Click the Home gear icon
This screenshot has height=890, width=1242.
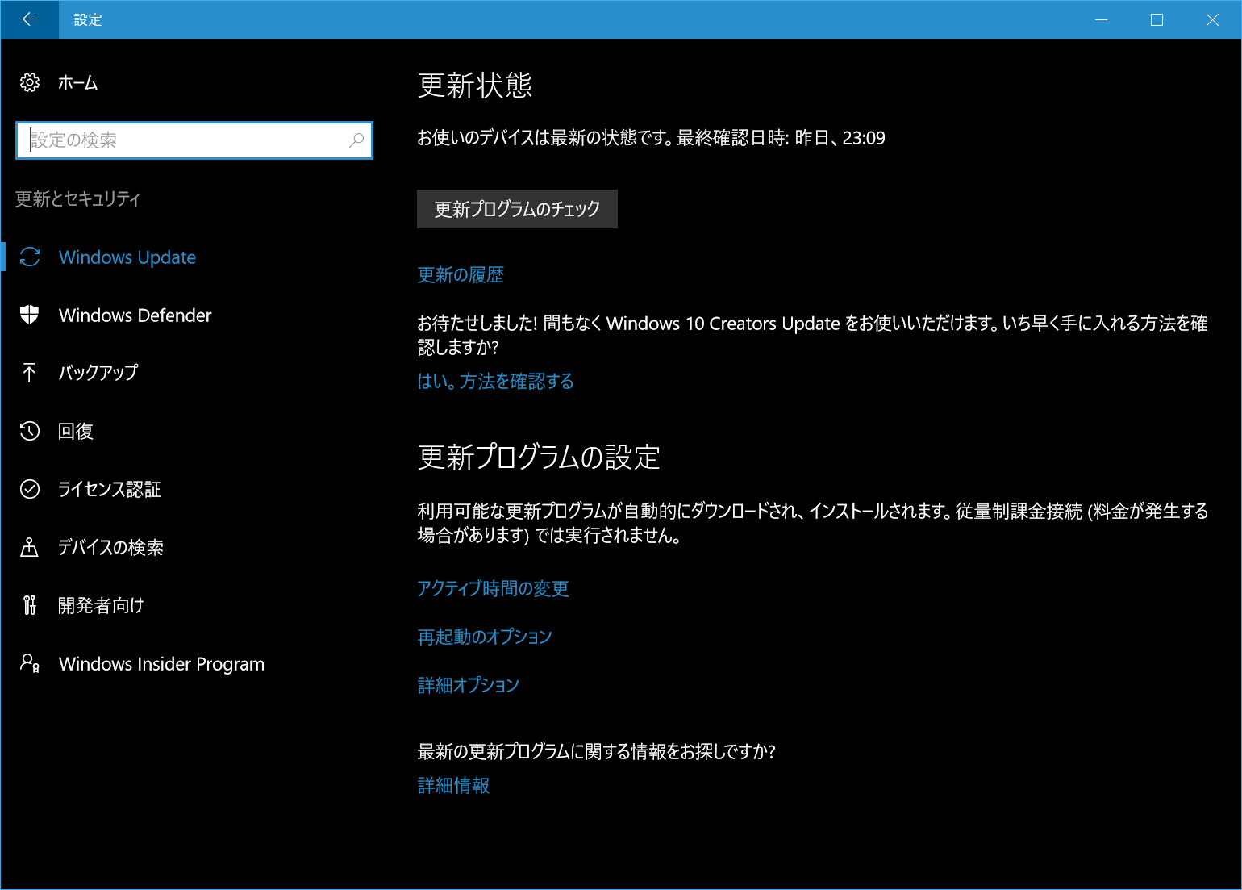pyautogui.click(x=30, y=82)
